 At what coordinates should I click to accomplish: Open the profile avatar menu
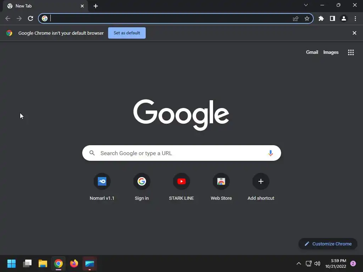point(344,18)
